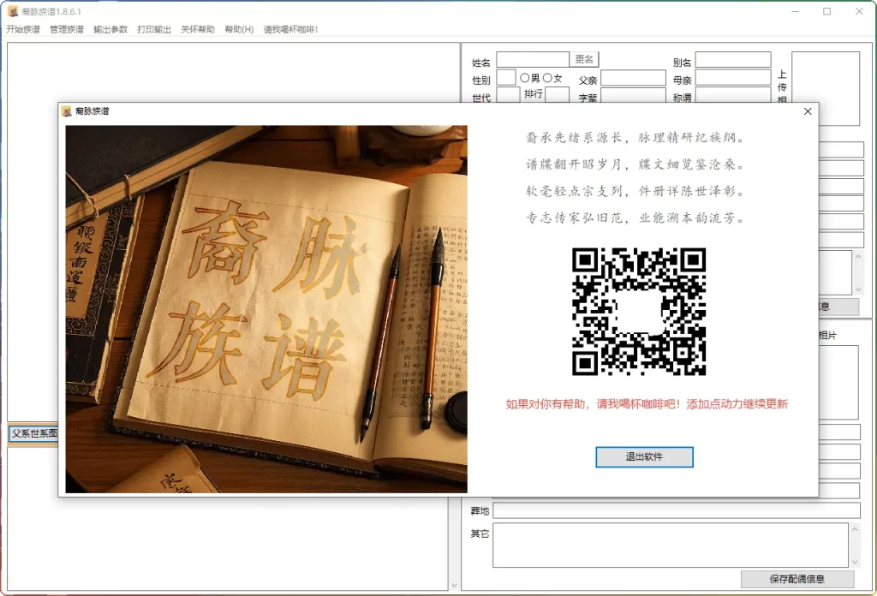The image size is (877, 596).
Task: Minimize the main 裔脉族谱 window
Action: [795, 11]
